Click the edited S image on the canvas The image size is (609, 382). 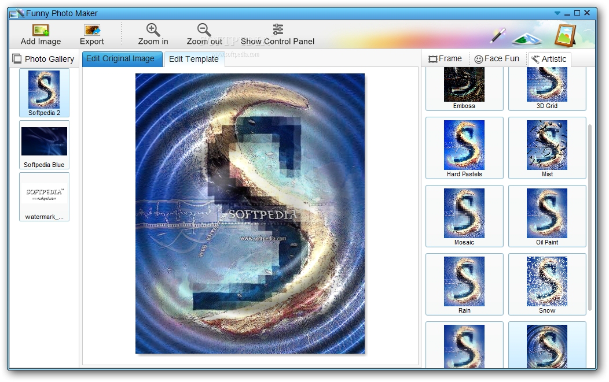(x=250, y=213)
